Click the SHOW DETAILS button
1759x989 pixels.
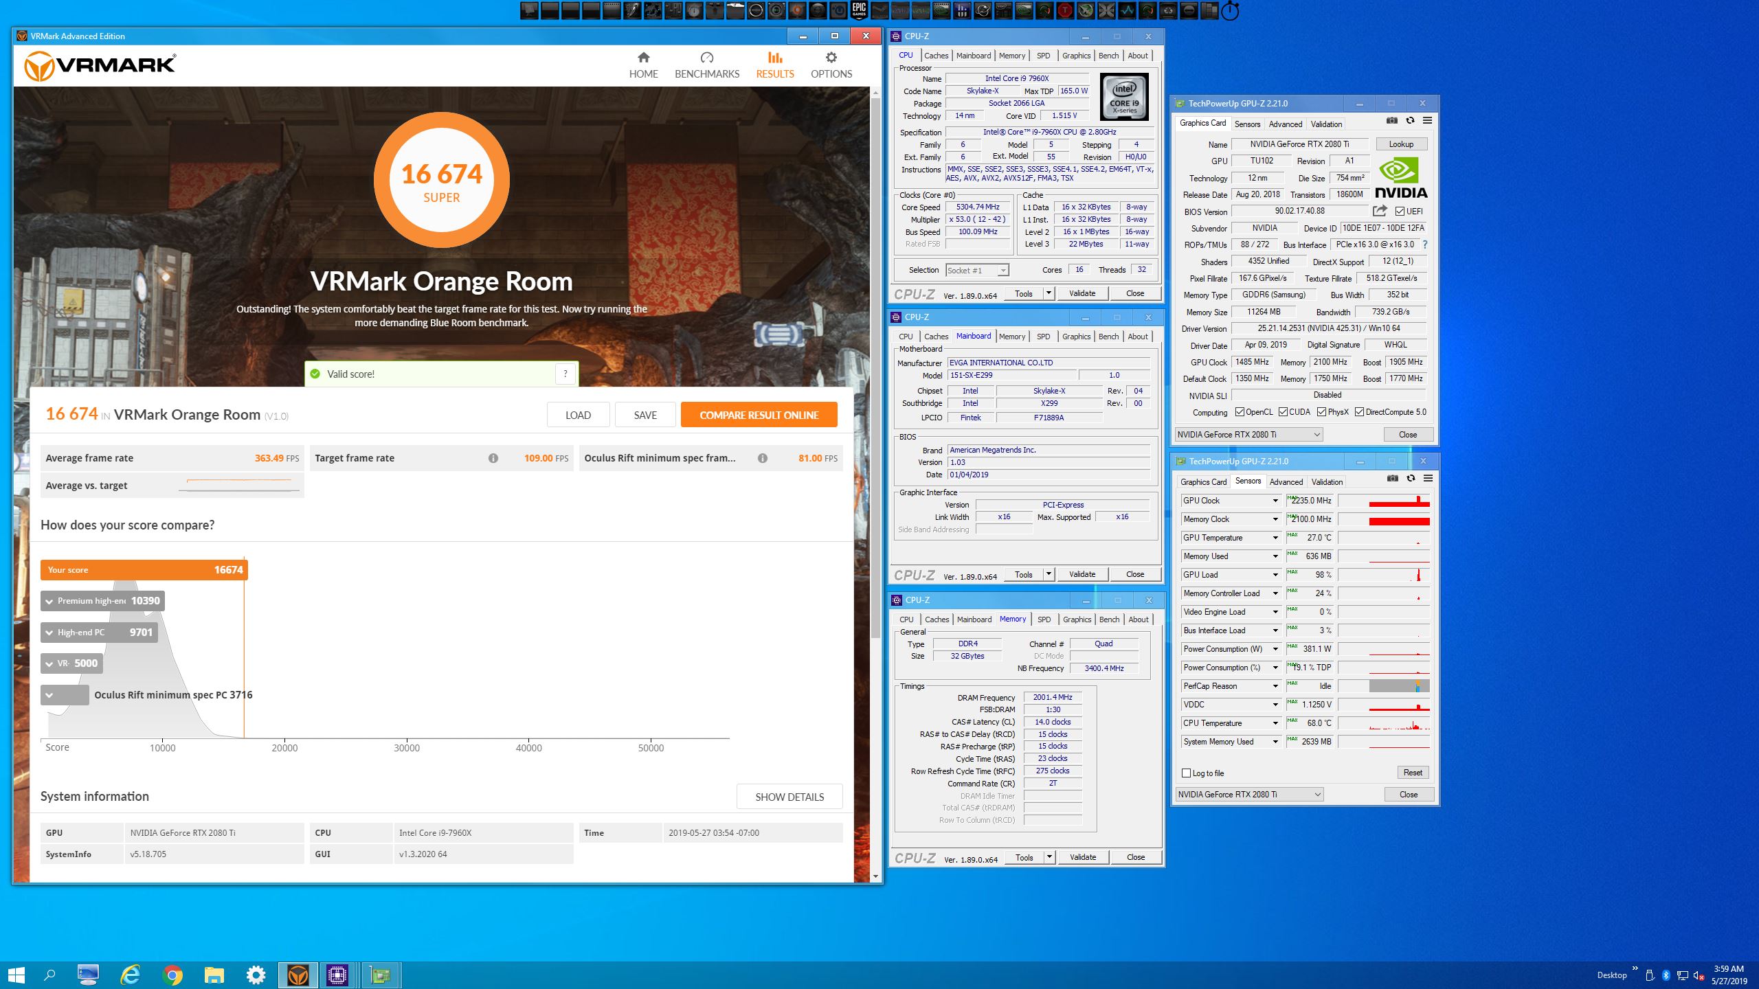[789, 797]
